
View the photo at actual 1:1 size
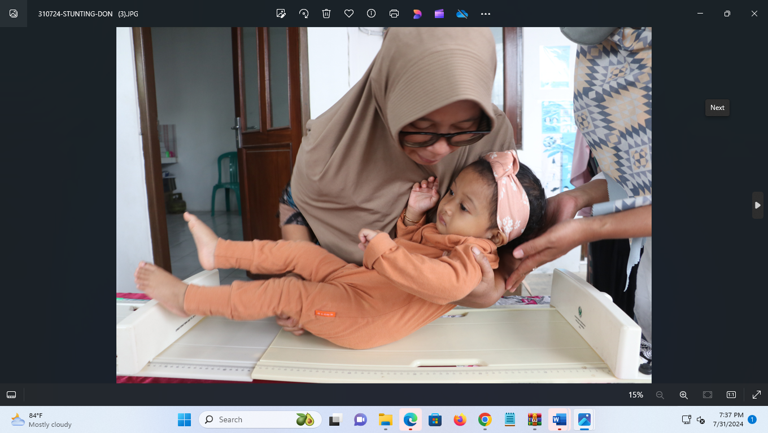click(x=731, y=395)
